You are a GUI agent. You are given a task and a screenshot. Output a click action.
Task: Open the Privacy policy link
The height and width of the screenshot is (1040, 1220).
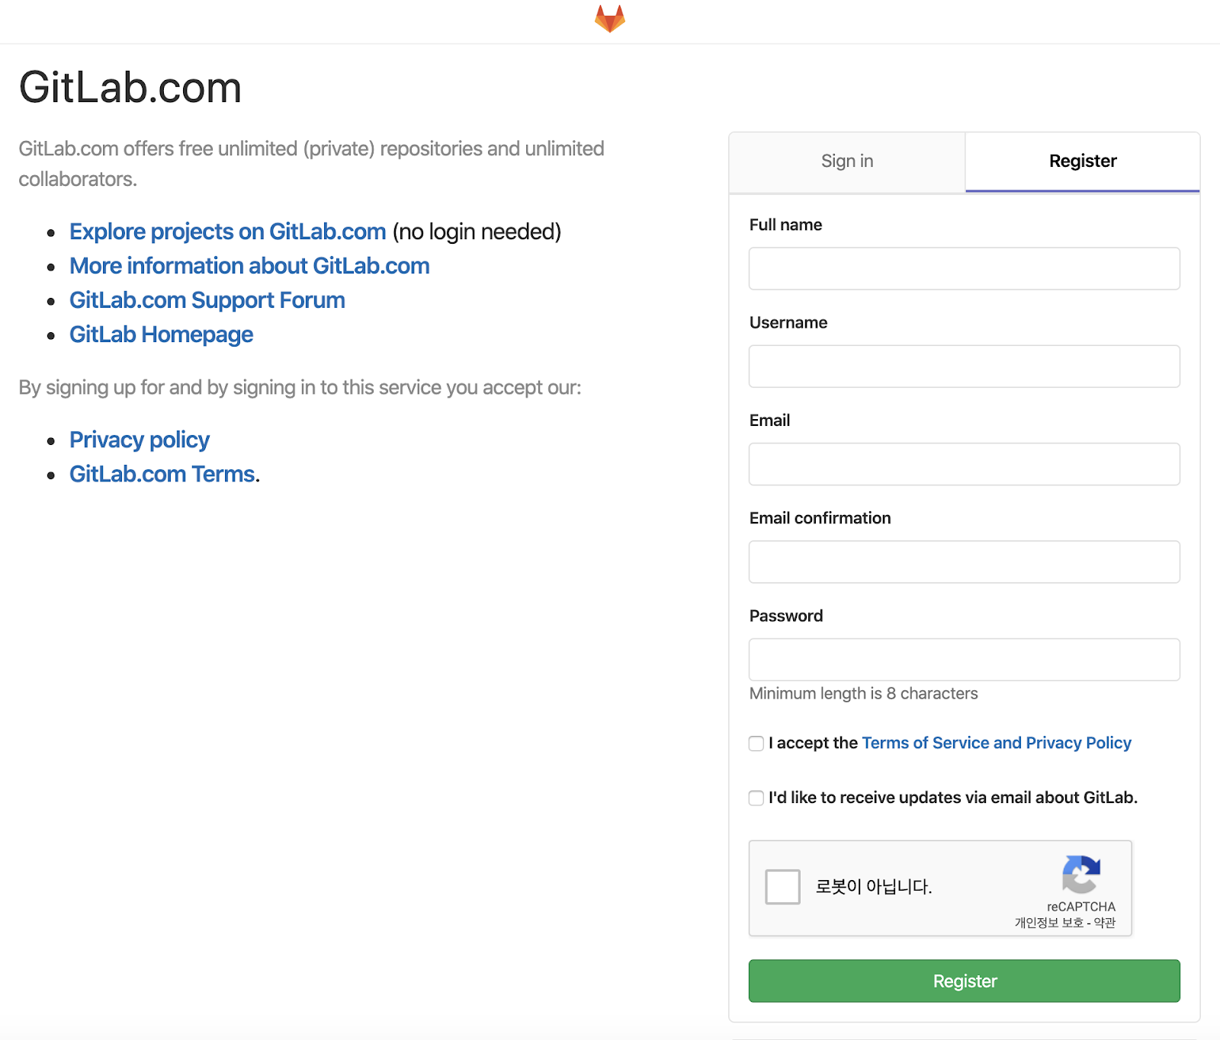tap(139, 440)
